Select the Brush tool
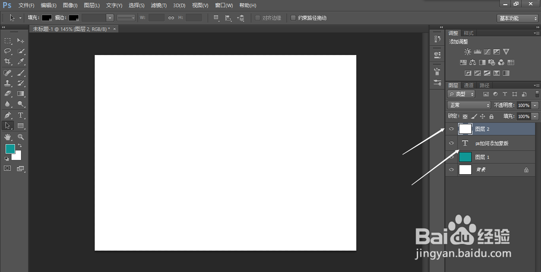The width and height of the screenshot is (541, 272). 21,73
